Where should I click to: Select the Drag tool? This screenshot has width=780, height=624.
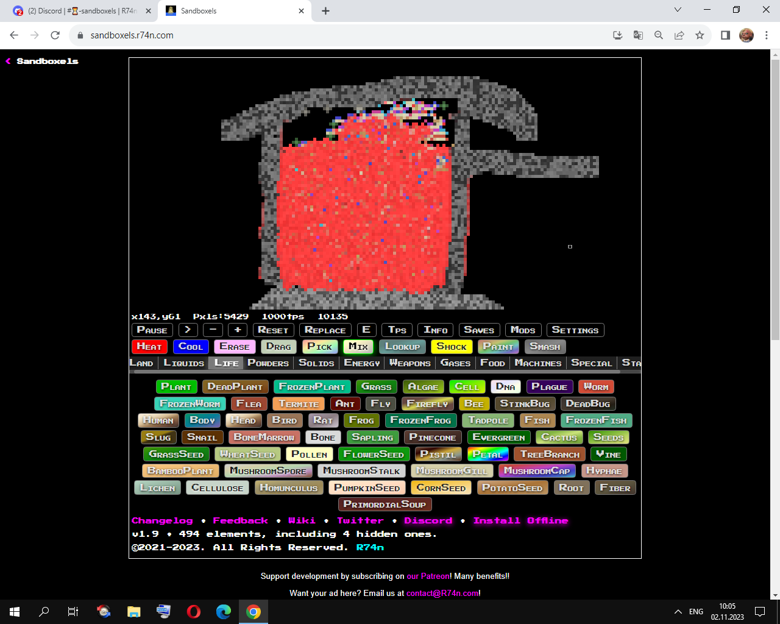pos(278,347)
